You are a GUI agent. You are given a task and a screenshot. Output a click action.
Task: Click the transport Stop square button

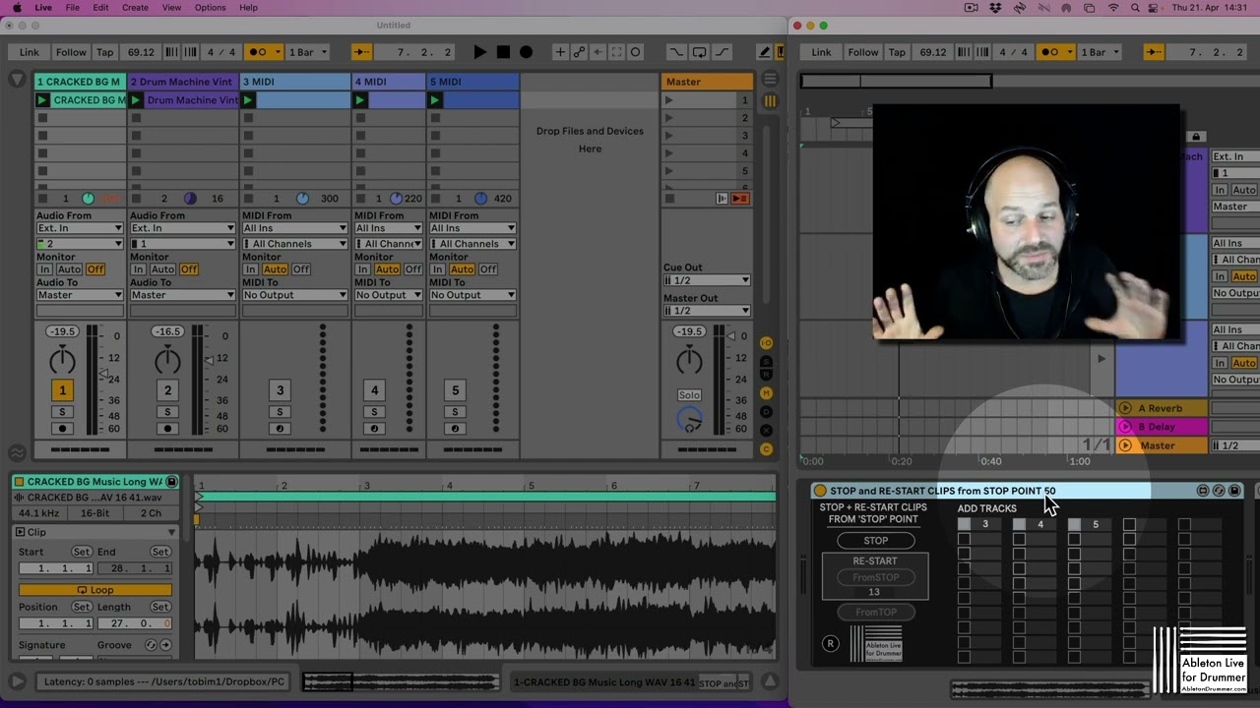click(x=503, y=52)
